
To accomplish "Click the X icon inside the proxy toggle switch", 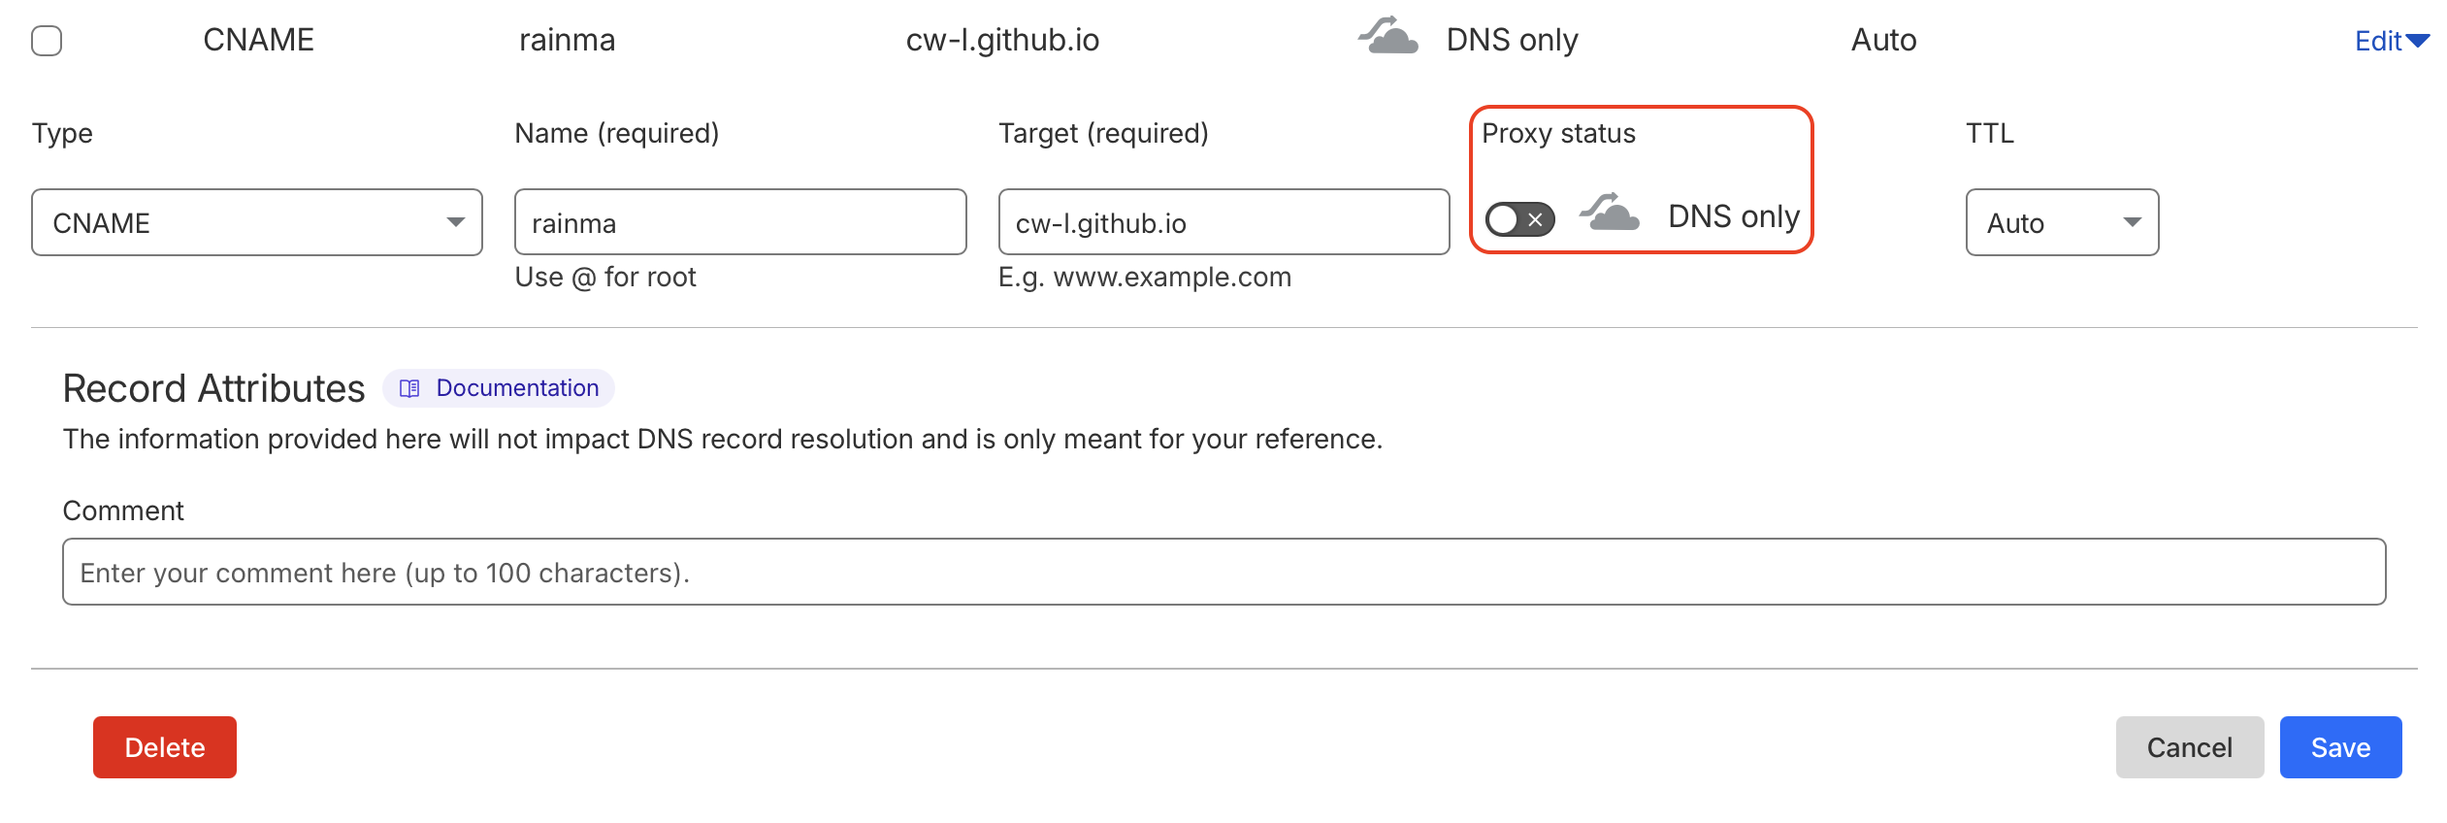I will [1534, 220].
